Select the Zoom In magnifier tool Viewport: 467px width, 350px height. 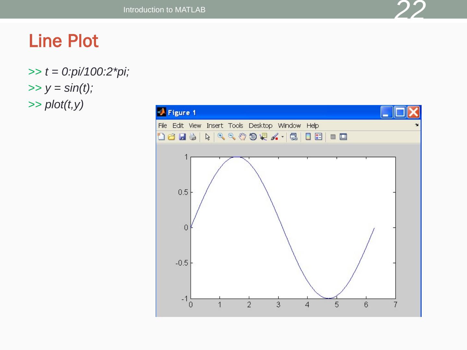tap(221, 137)
